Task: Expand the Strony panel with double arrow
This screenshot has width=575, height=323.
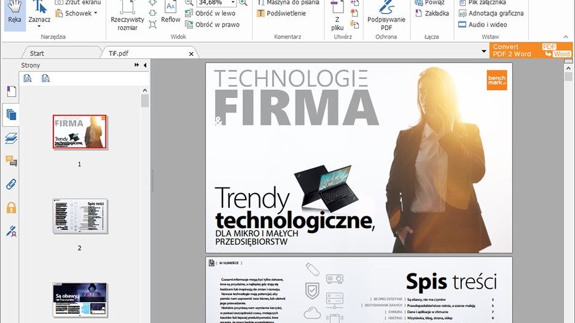Action: 136,65
